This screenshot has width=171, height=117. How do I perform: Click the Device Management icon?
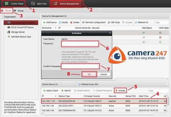pos(56,4)
